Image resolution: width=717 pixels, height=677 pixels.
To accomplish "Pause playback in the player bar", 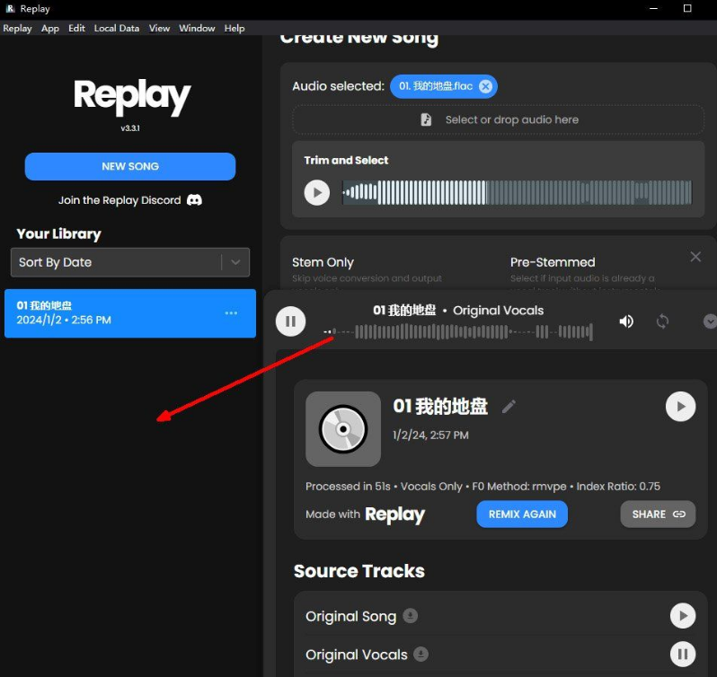I will 290,321.
